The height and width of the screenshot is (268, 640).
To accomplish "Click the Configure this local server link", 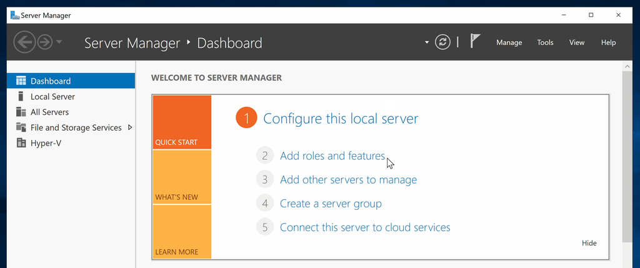I will pos(341,119).
